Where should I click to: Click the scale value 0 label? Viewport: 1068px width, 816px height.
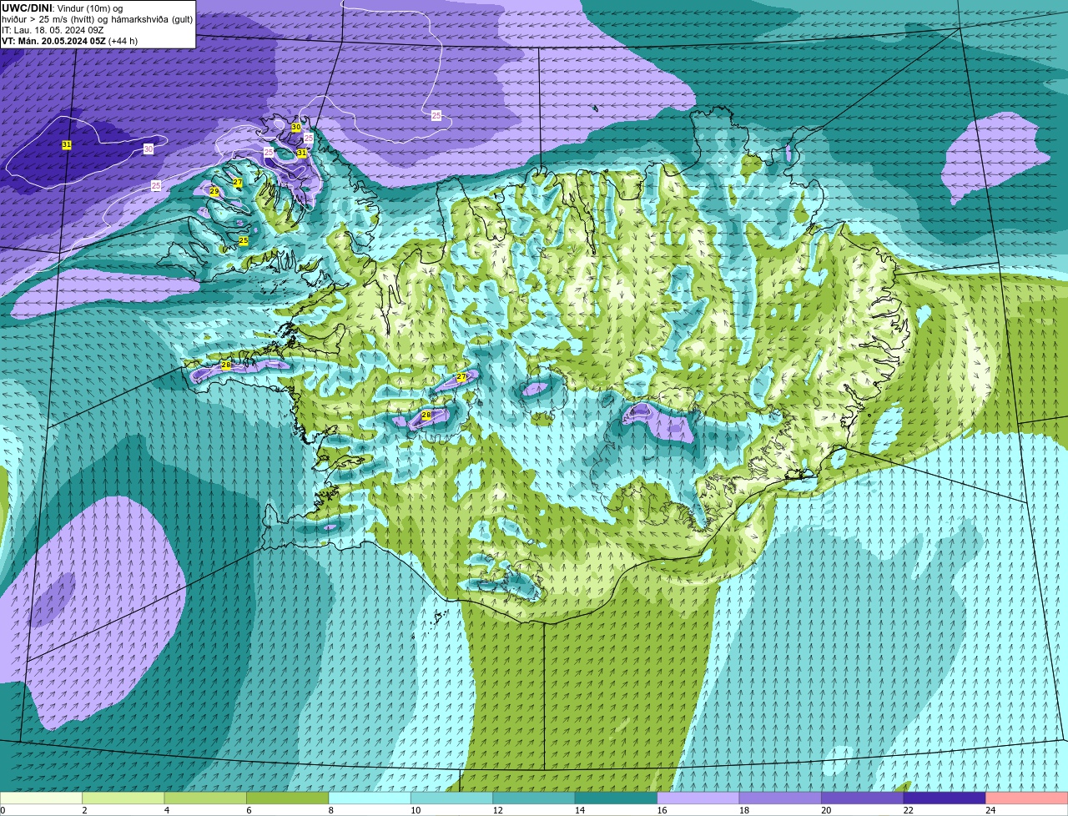[3, 809]
